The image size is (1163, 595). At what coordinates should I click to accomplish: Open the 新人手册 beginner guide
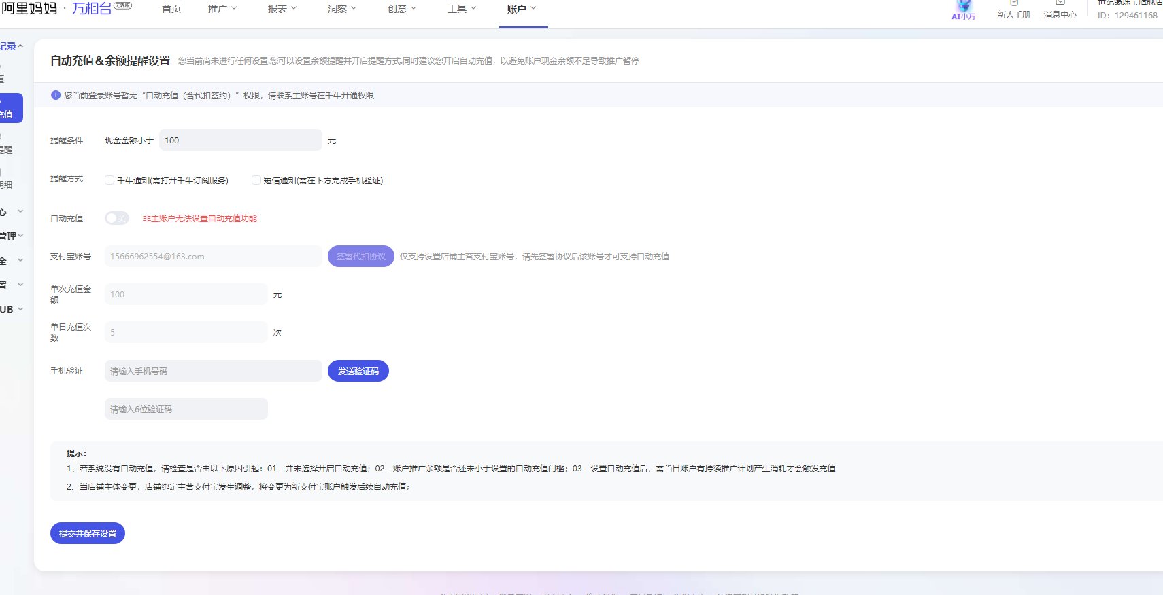coord(1013,10)
